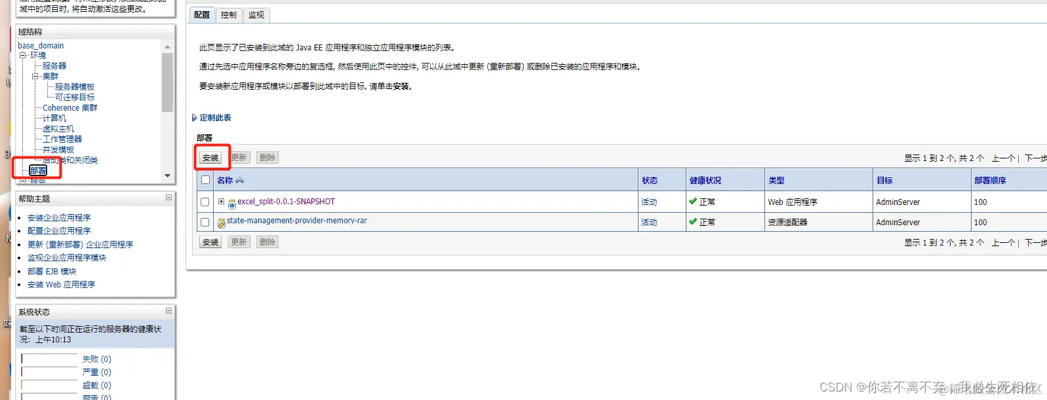Sort table by 目标 column header
1047x400 pixels.
pos(884,181)
